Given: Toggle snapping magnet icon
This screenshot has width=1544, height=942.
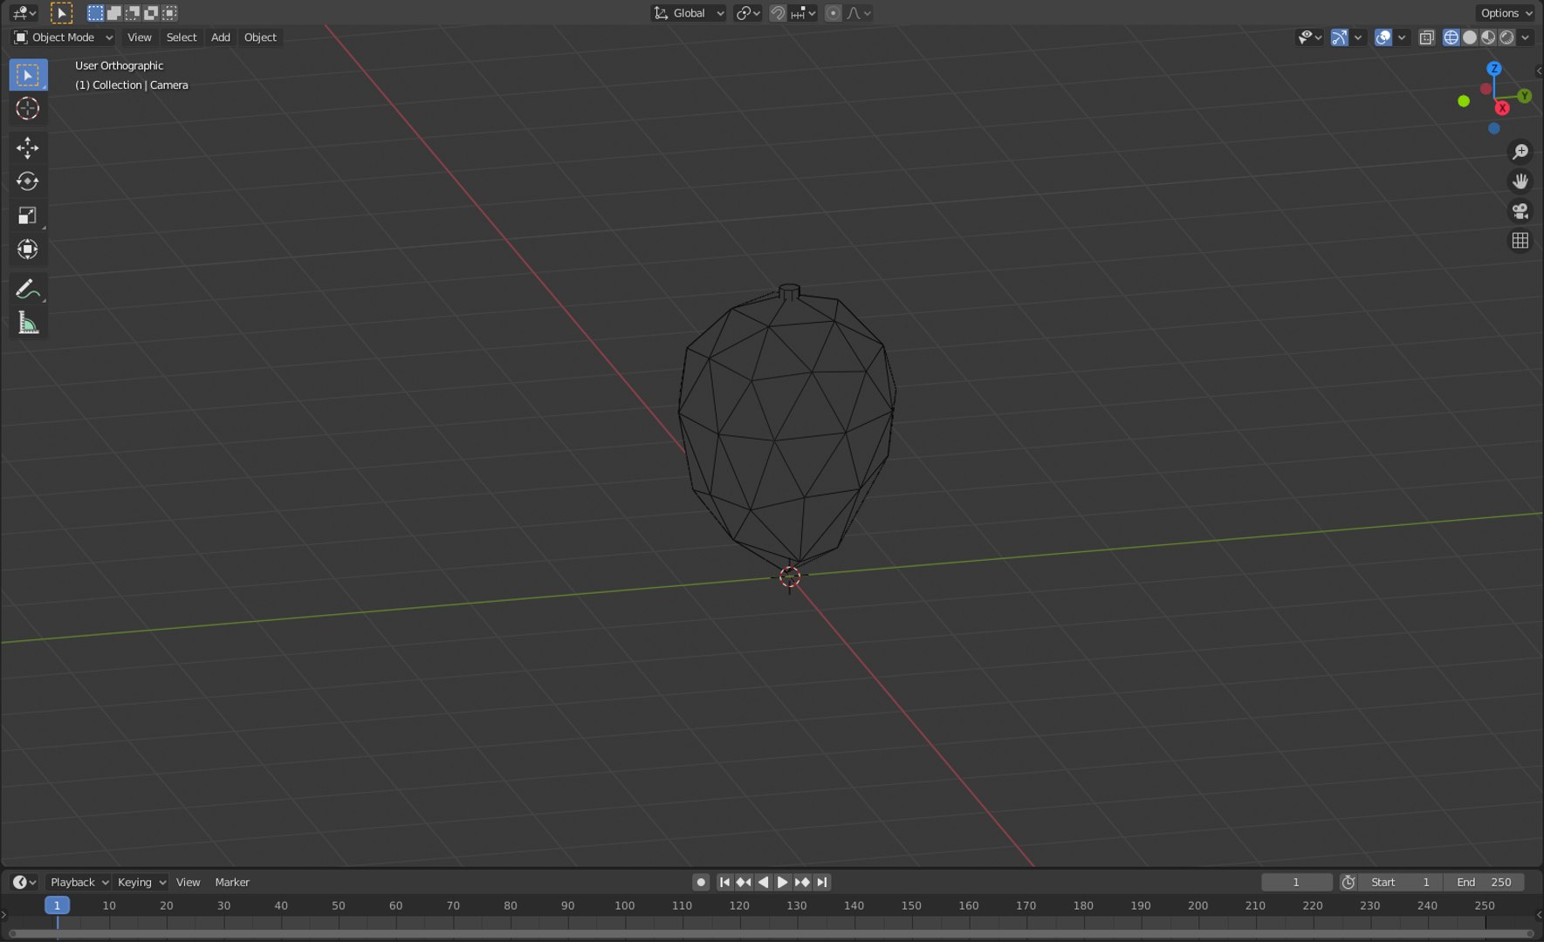Looking at the screenshot, I should [x=778, y=13].
